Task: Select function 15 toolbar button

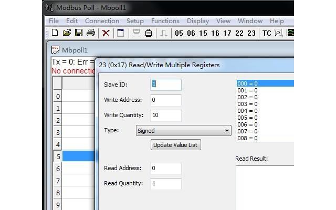Action: point(203,33)
